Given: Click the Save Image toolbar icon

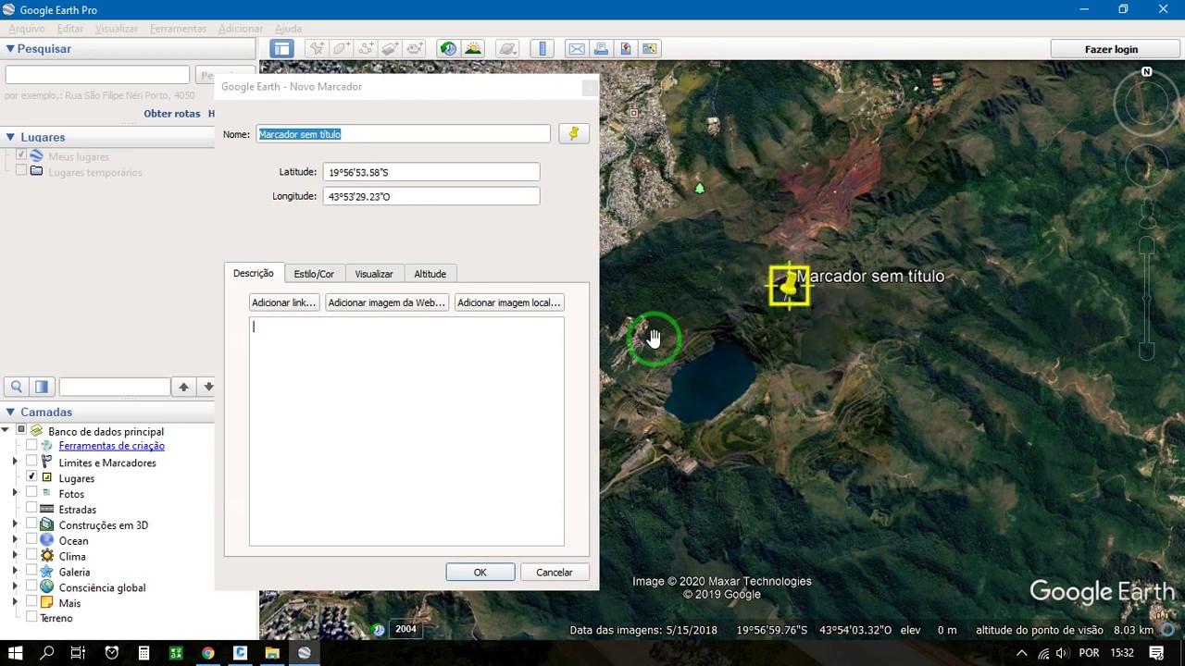Looking at the screenshot, I should [625, 49].
